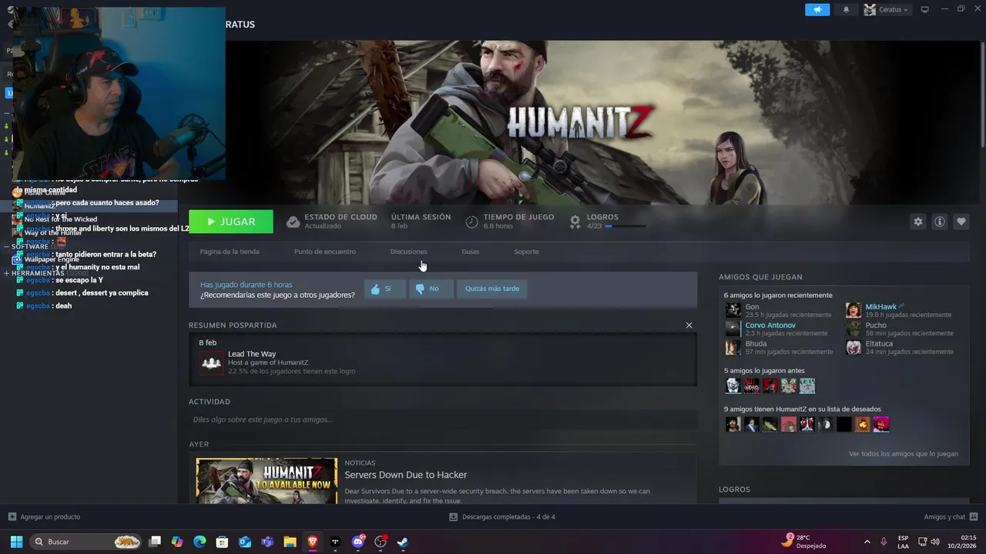Open Descargas completadas download status
The image size is (986, 554).
coord(502,517)
